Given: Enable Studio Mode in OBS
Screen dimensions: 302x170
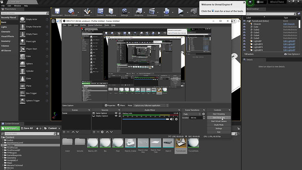Looking at the screenshot, I should coord(219,125).
